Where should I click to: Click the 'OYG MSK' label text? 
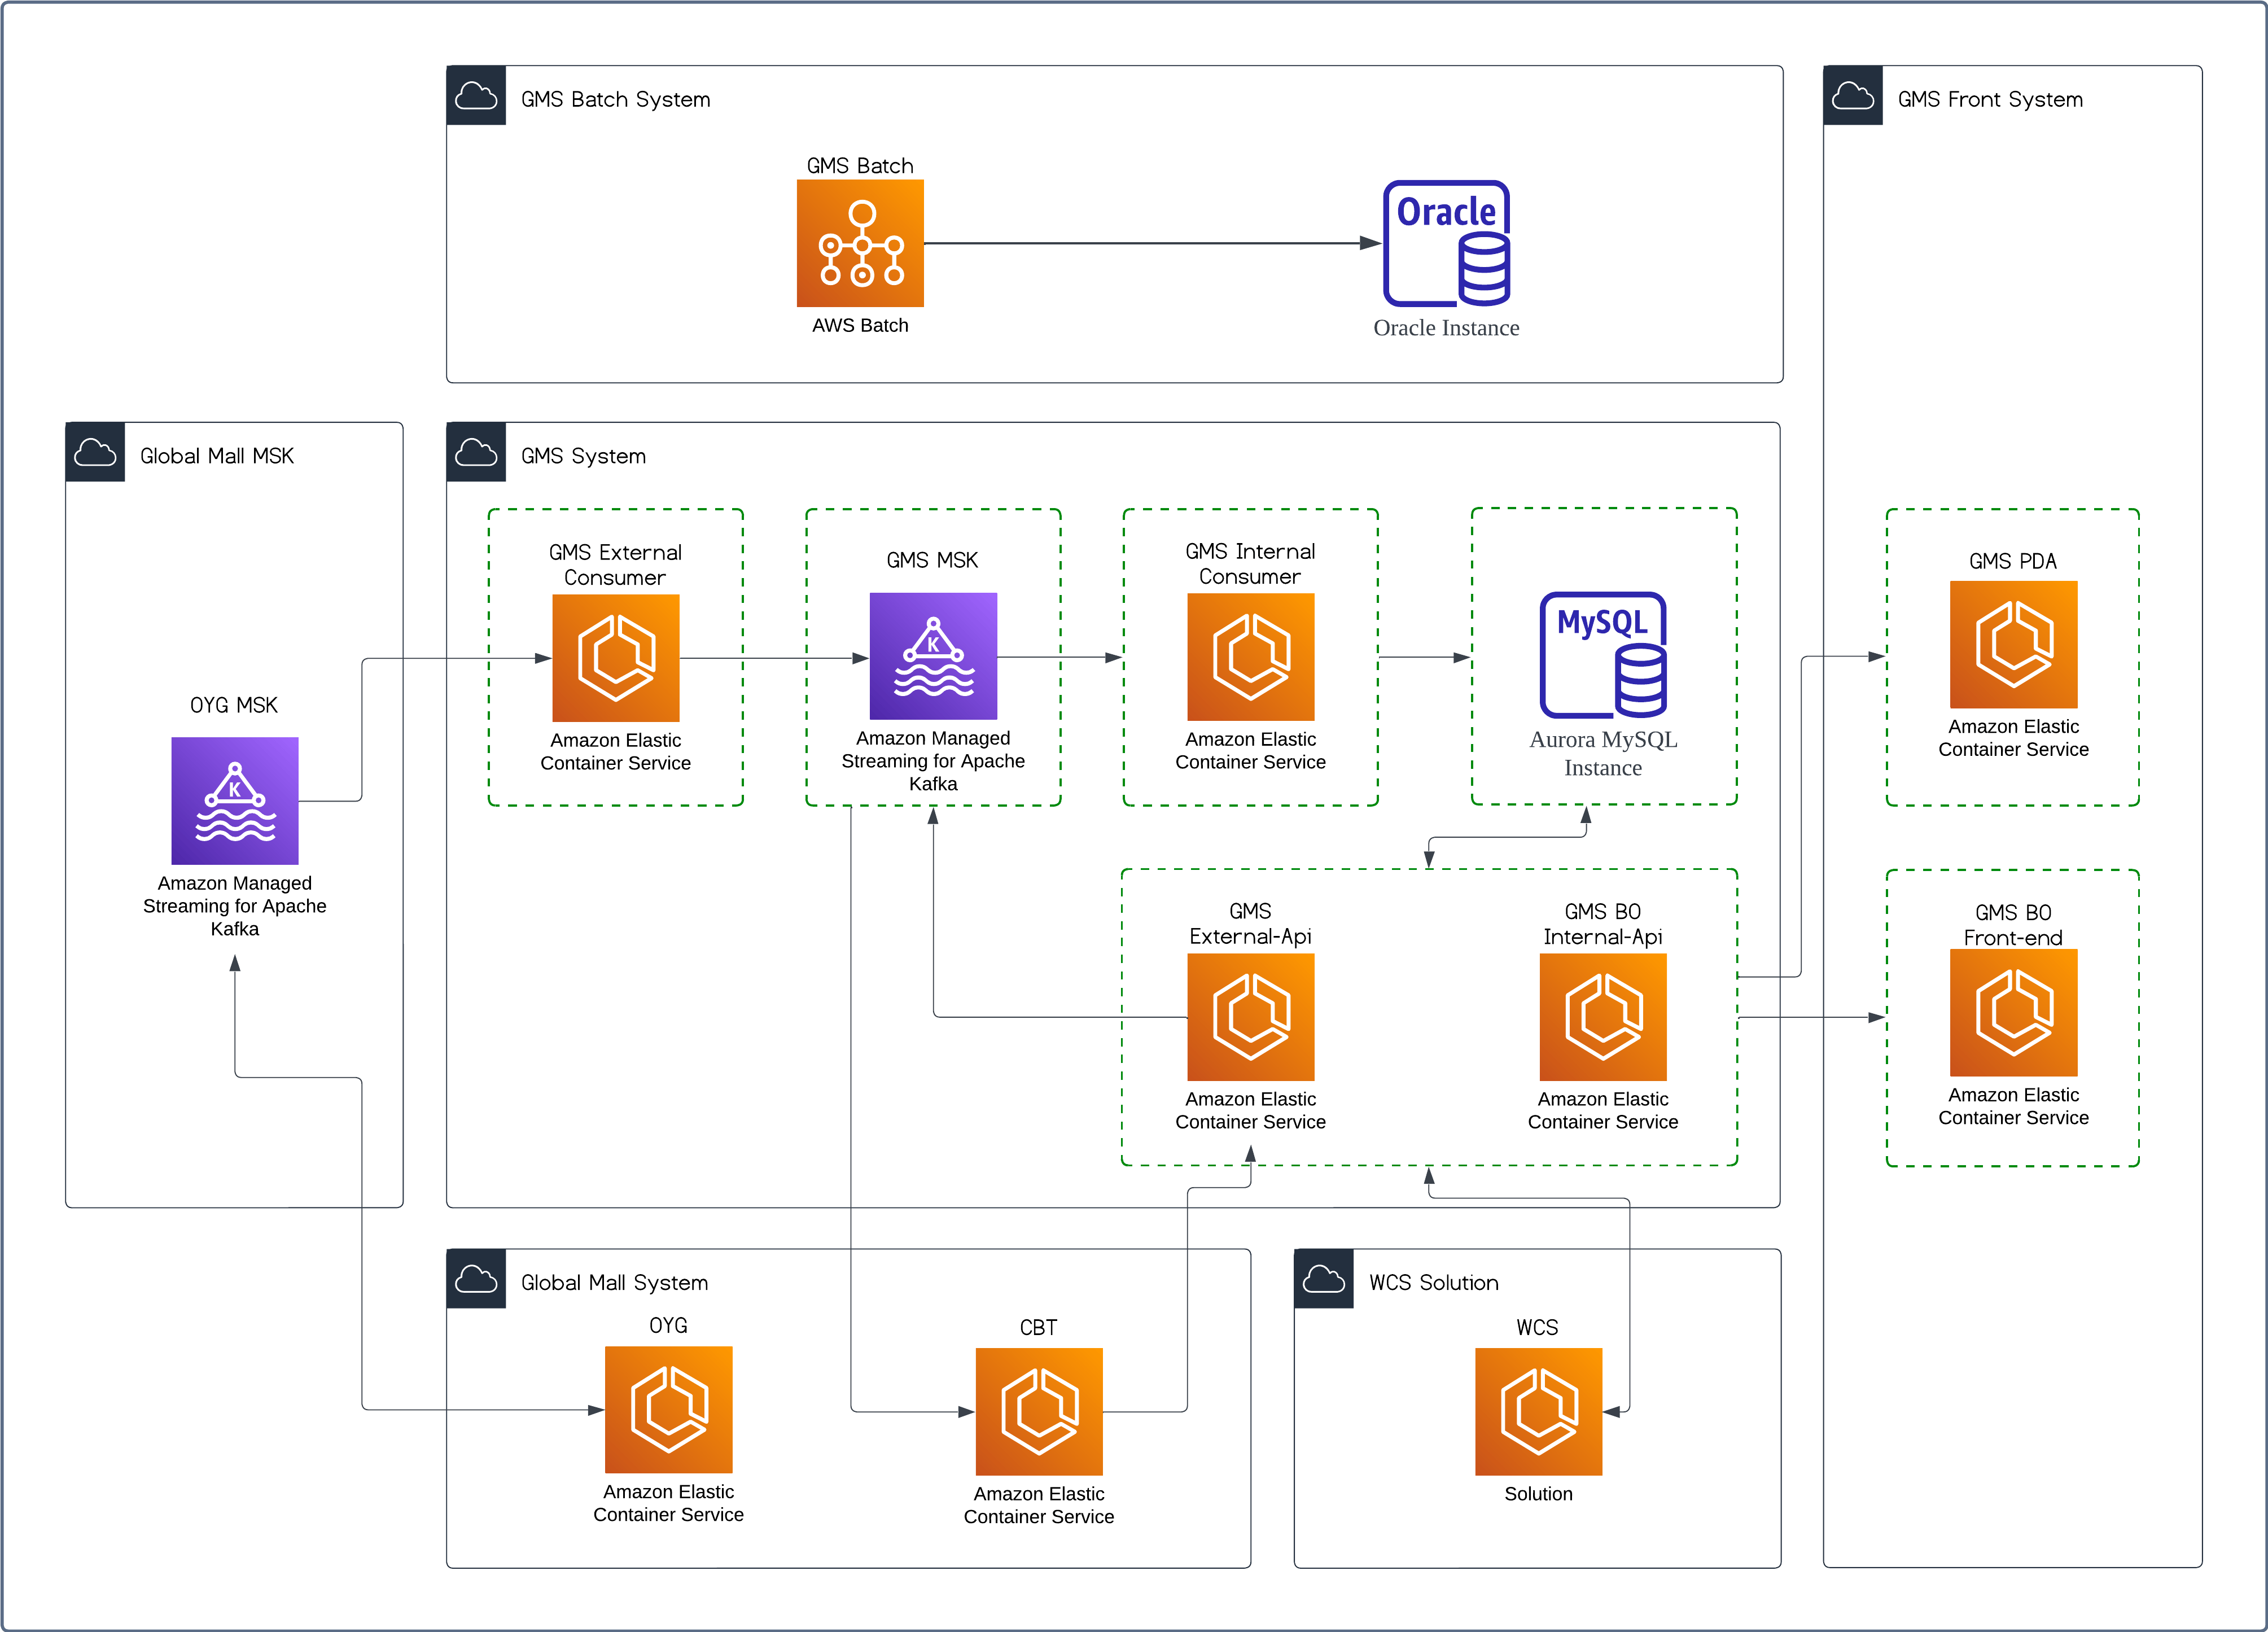[234, 705]
